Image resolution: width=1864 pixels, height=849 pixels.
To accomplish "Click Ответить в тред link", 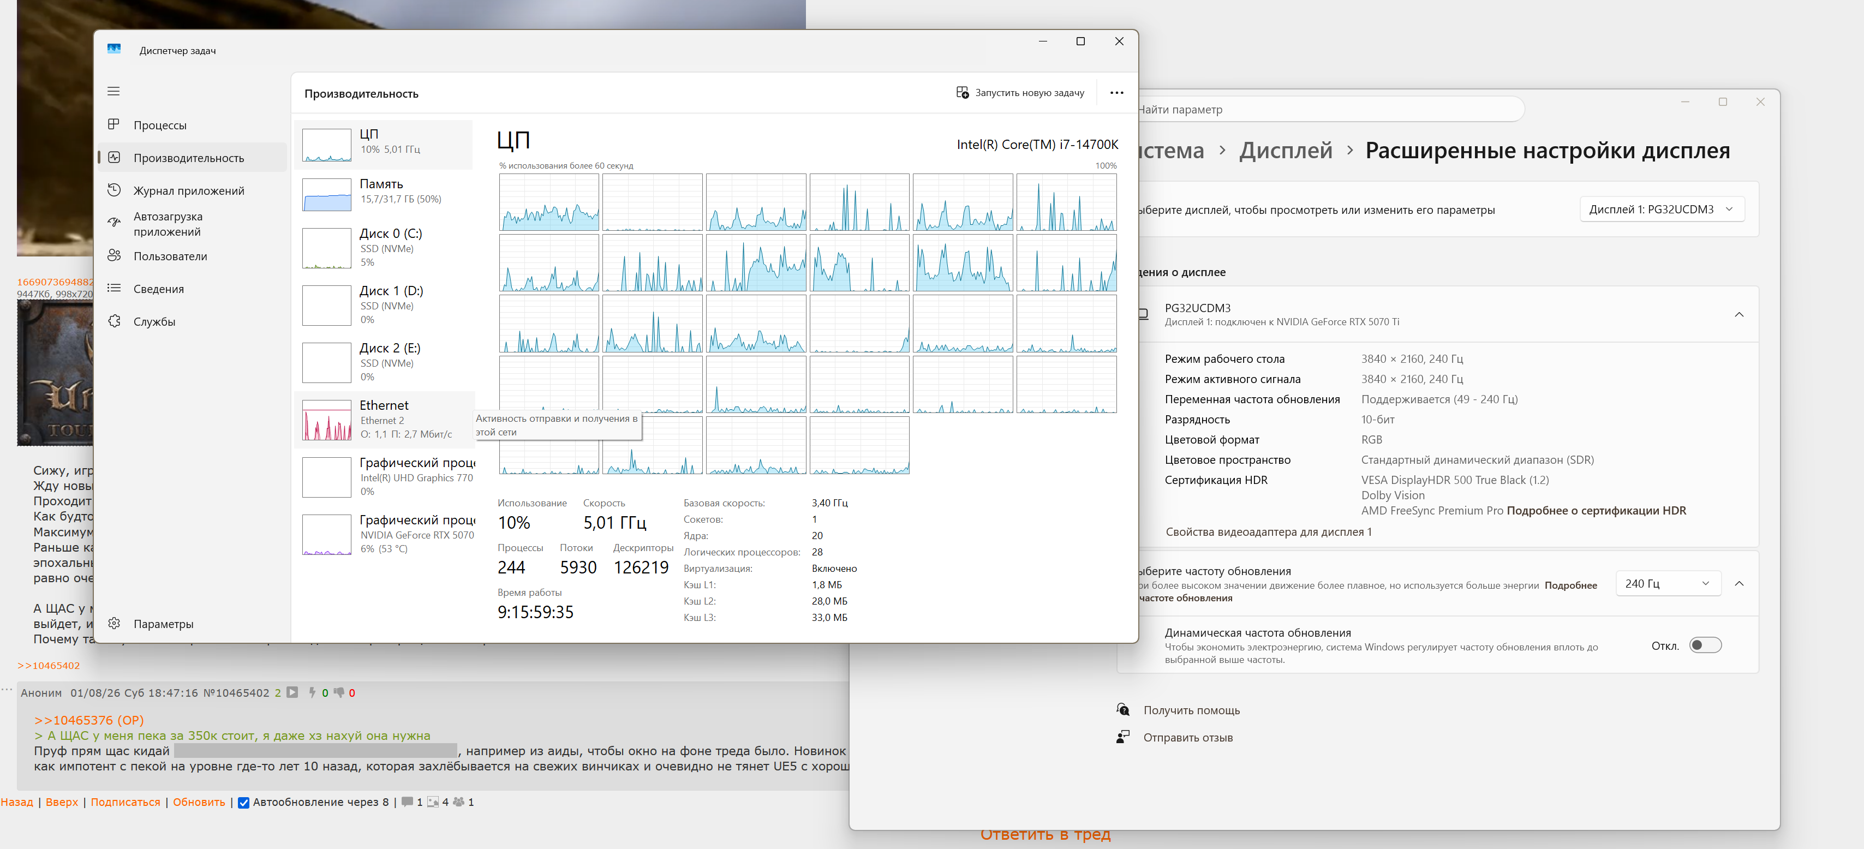I will [1045, 834].
